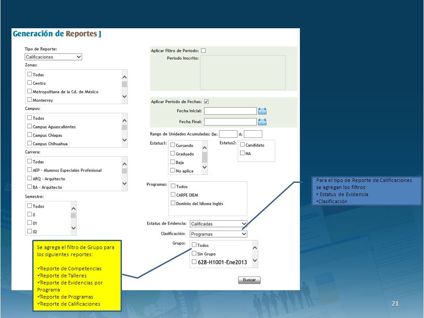Click Zonas list scroll up arrow

[x=125, y=77]
